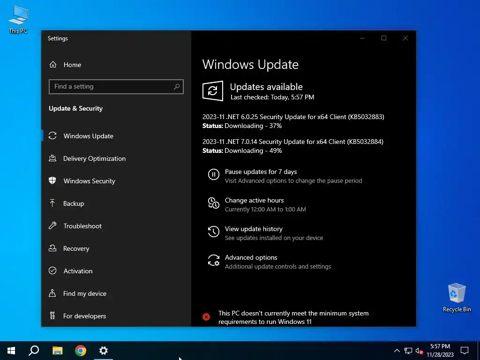Show hidden system tray icons

click(397, 351)
